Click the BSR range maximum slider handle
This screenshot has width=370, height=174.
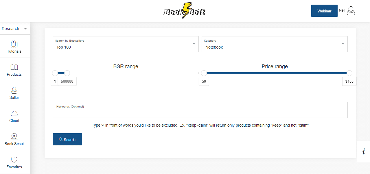(67, 73)
